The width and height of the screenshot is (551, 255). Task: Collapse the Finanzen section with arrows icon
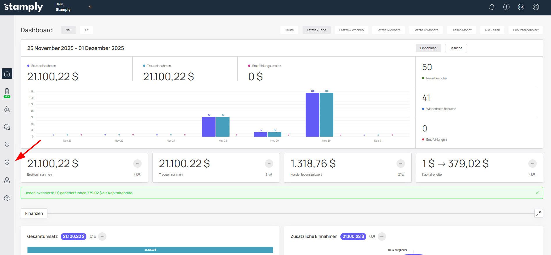tap(538, 213)
